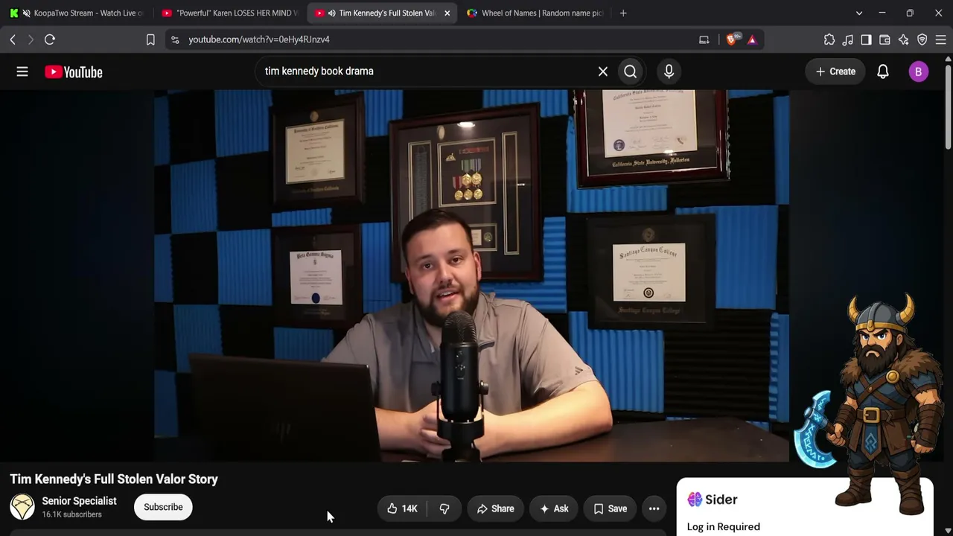Open the Ask AI button
953x536 pixels.
(554, 508)
